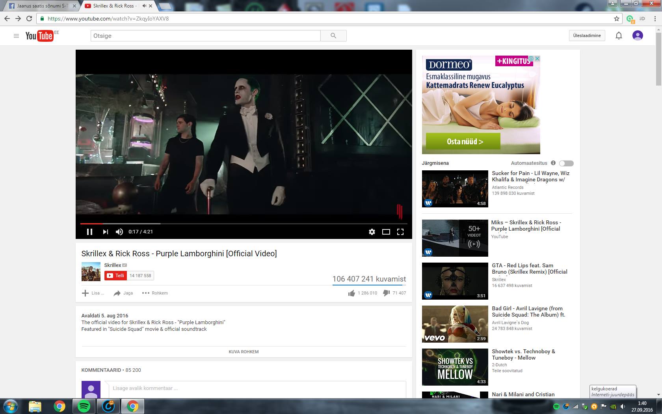This screenshot has width=662, height=414.
Task: Click the URL address bar
Action: (x=329, y=19)
